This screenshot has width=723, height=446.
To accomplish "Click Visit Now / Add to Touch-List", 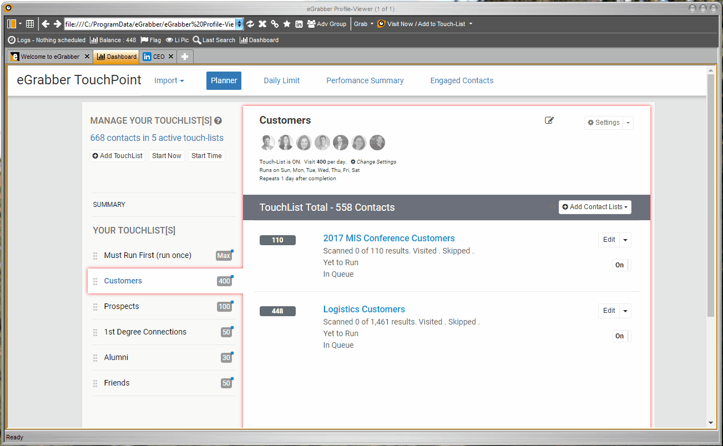I will 421,24.
